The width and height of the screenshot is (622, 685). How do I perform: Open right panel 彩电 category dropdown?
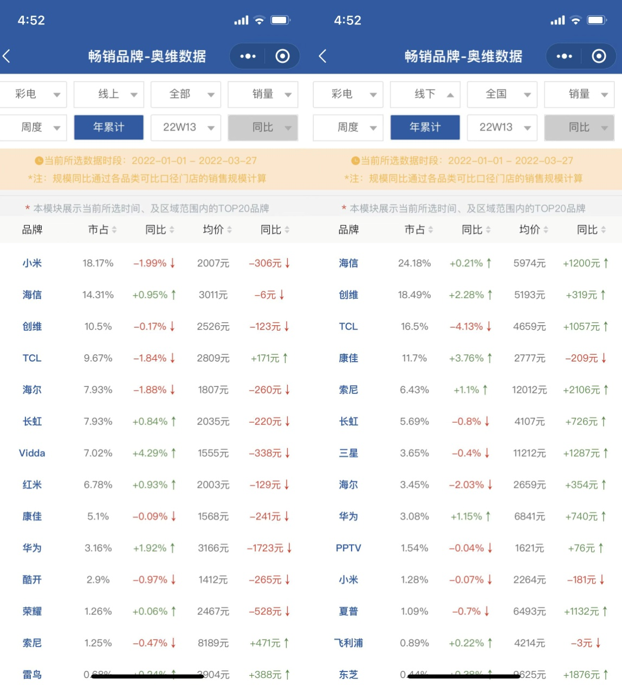click(348, 94)
